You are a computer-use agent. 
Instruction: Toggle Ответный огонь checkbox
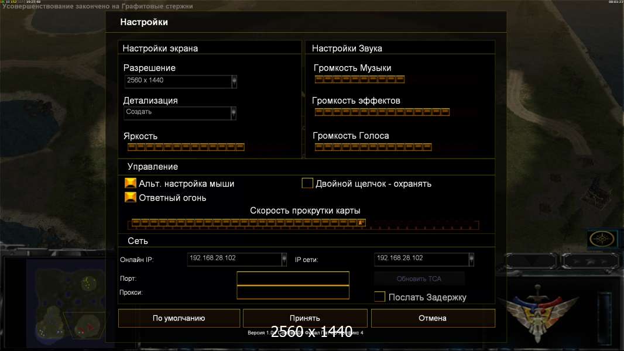point(131,197)
